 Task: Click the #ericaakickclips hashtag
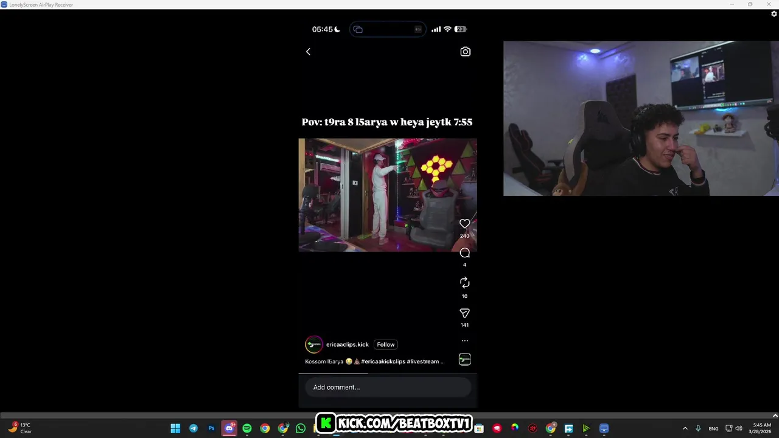click(x=383, y=361)
